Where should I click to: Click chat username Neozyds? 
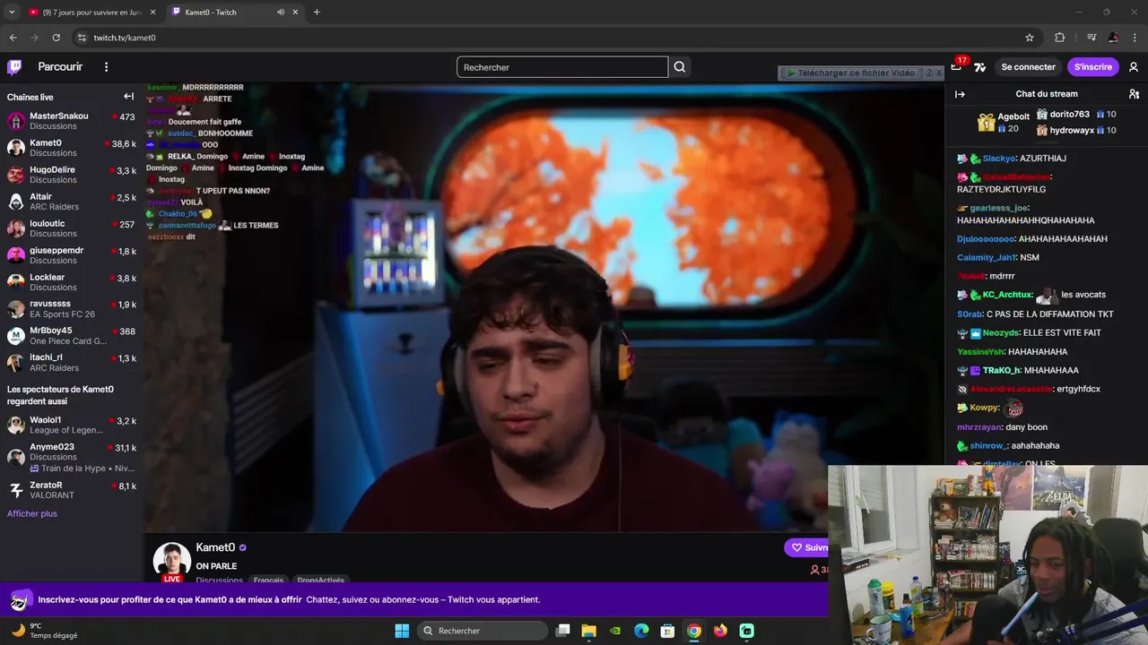(x=1001, y=333)
